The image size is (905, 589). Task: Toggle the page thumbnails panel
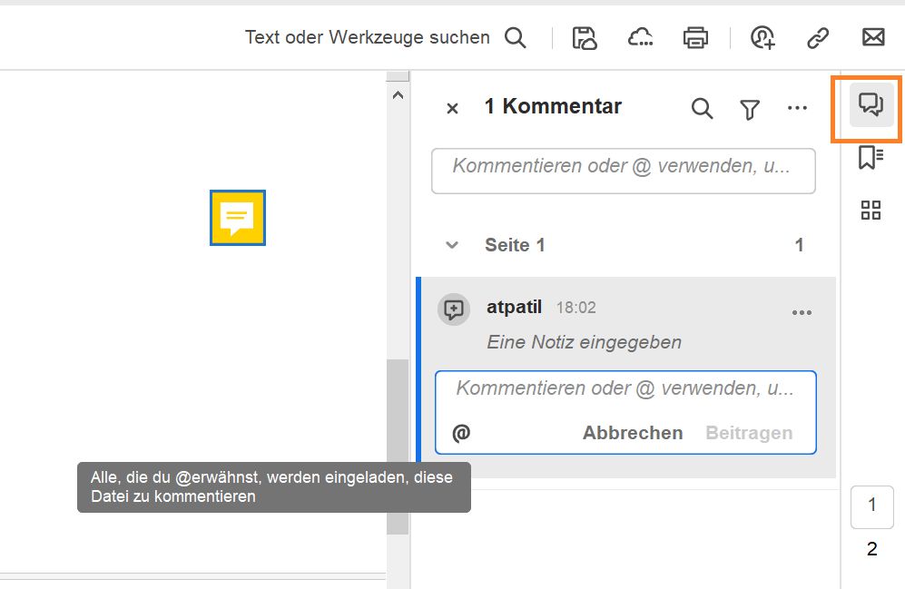pos(870,210)
